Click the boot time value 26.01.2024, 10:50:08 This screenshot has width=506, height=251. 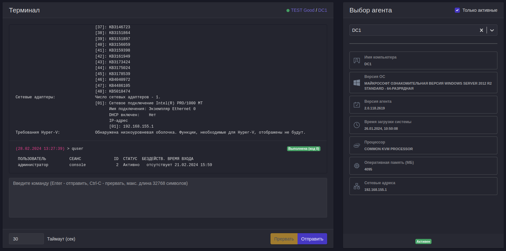click(x=381, y=129)
